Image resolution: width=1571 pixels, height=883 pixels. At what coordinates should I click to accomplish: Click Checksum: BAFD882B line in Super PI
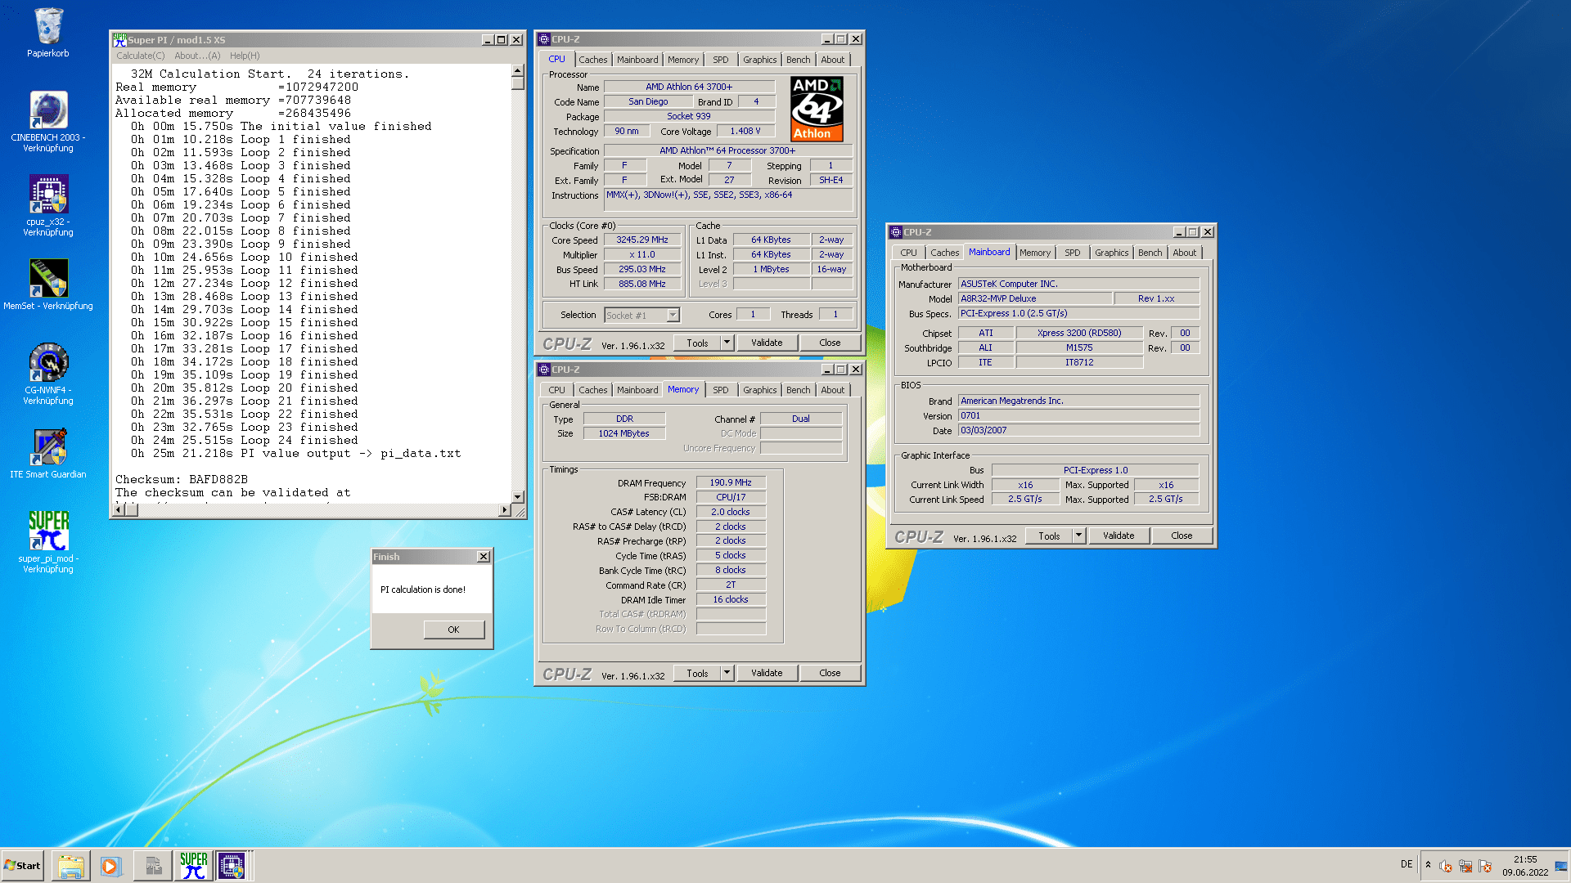182,480
